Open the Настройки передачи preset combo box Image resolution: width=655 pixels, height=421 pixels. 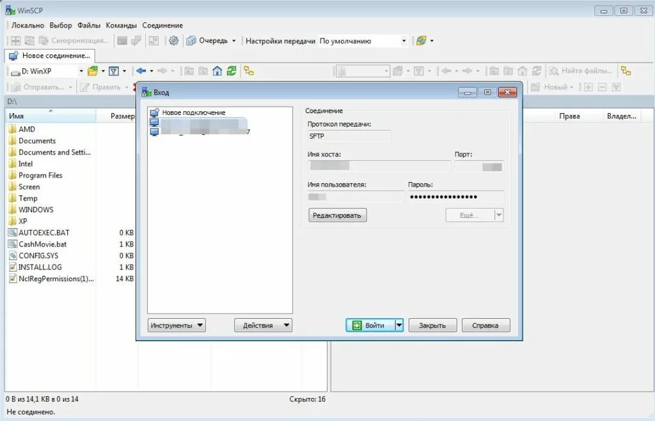pyautogui.click(x=363, y=41)
